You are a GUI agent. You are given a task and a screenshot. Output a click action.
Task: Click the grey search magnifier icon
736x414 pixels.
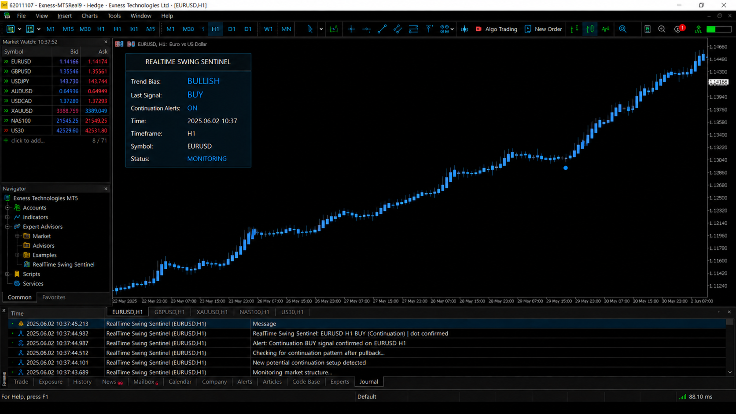click(x=662, y=29)
